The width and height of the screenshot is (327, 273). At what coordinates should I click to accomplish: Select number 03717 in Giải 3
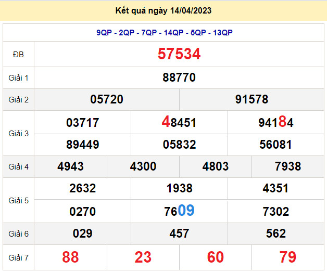click(x=83, y=122)
